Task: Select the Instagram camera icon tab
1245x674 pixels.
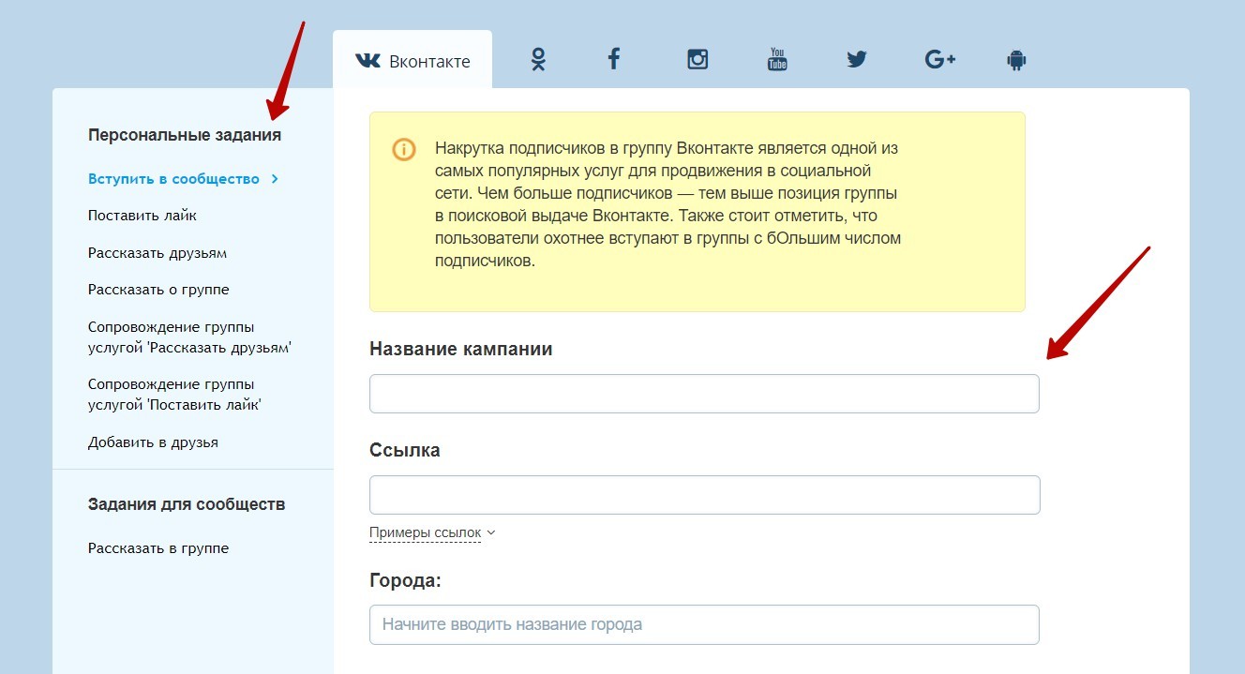Action: (697, 60)
